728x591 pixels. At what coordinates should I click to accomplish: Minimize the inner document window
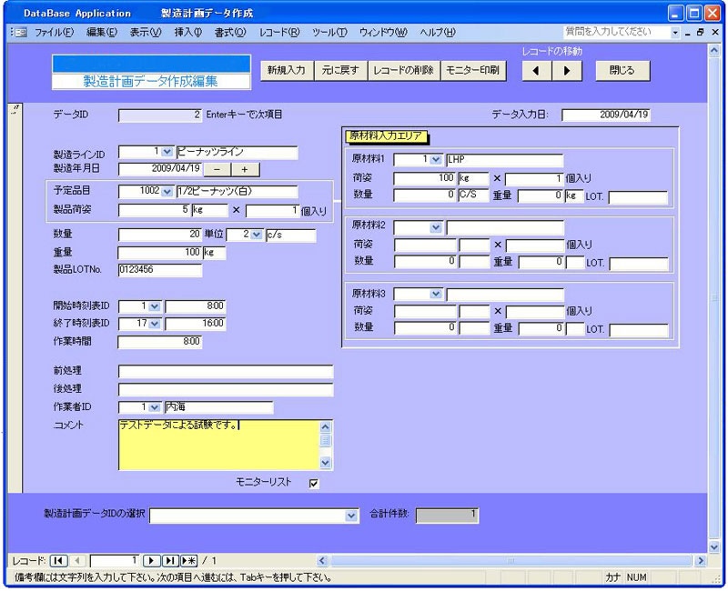click(x=688, y=33)
